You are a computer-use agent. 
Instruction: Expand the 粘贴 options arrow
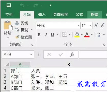8,38
